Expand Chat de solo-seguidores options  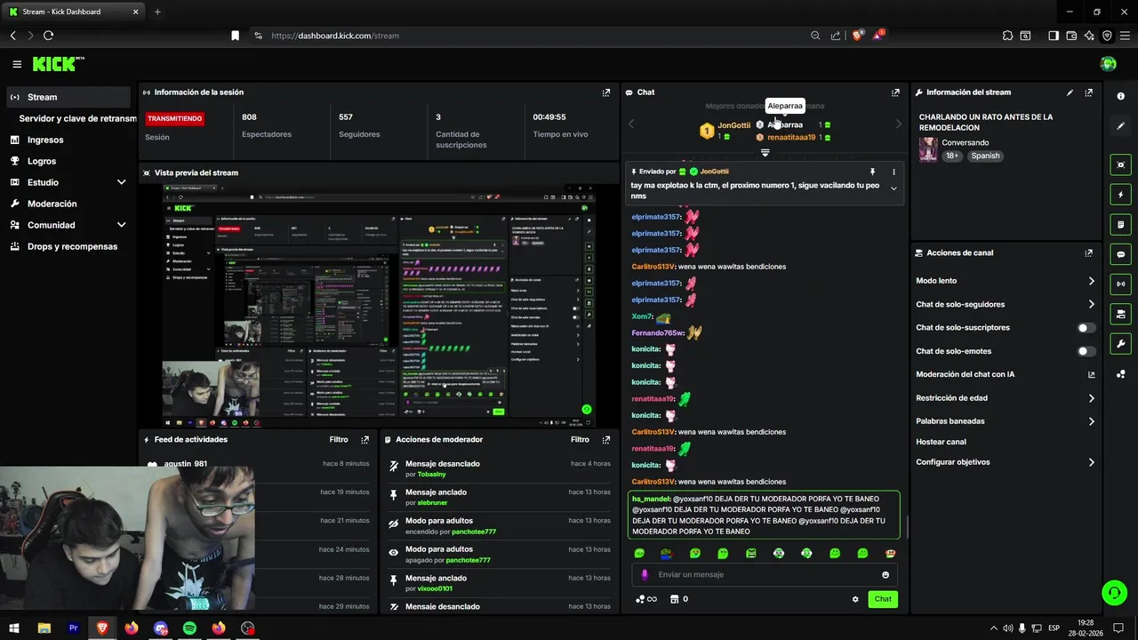[x=1091, y=305]
